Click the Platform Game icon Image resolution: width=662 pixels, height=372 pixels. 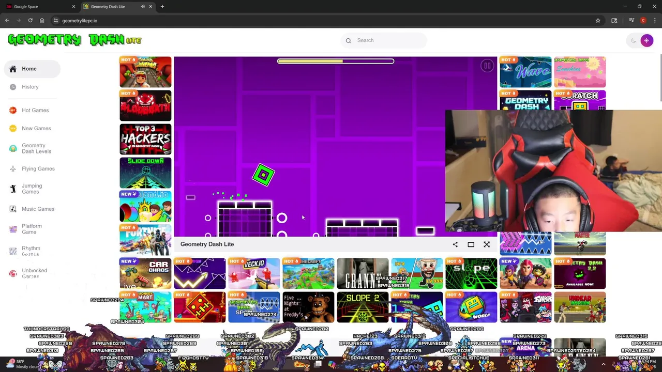(x=13, y=229)
